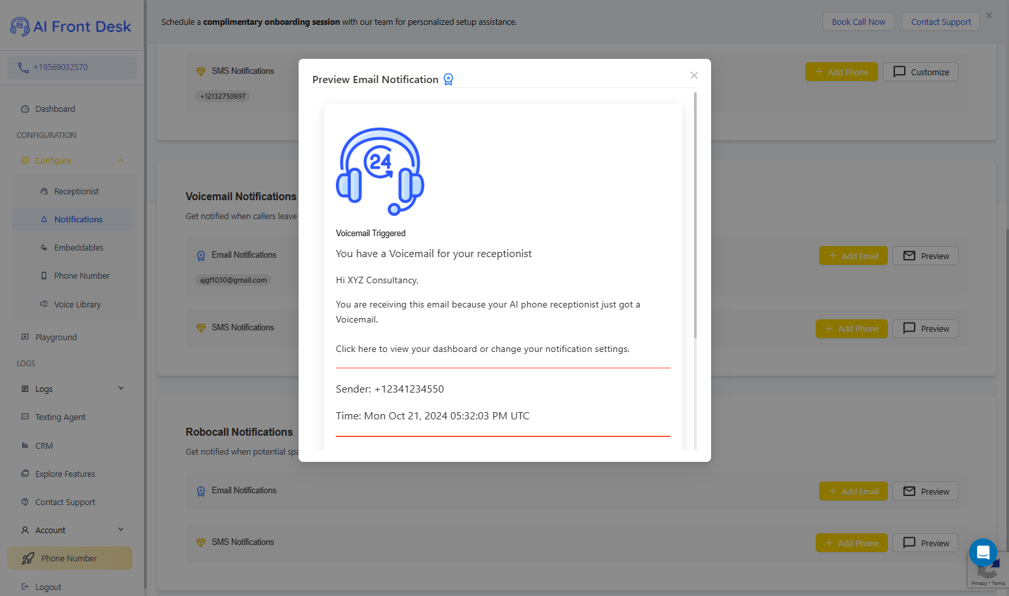
Task: Click the Voicemail Triggered heading
Action: (x=371, y=234)
